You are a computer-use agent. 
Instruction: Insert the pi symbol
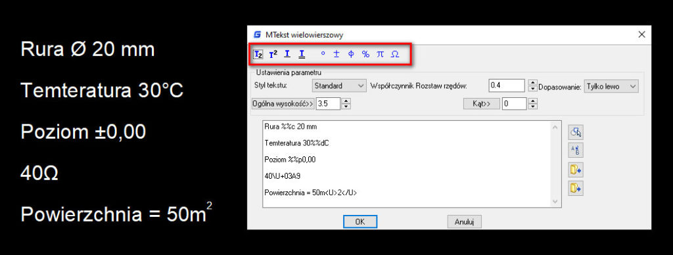click(x=380, y=54)
